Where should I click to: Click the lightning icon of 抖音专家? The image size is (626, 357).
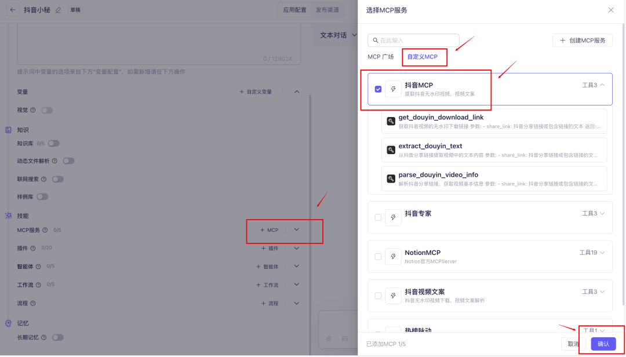point(393,217)
